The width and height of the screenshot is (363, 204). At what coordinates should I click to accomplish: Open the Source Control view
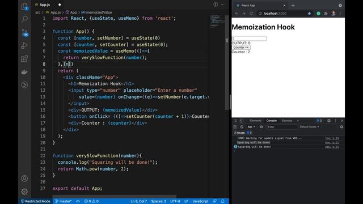24,32
